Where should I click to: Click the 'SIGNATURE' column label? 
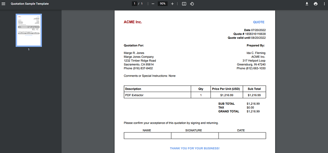tap(194, 130)
